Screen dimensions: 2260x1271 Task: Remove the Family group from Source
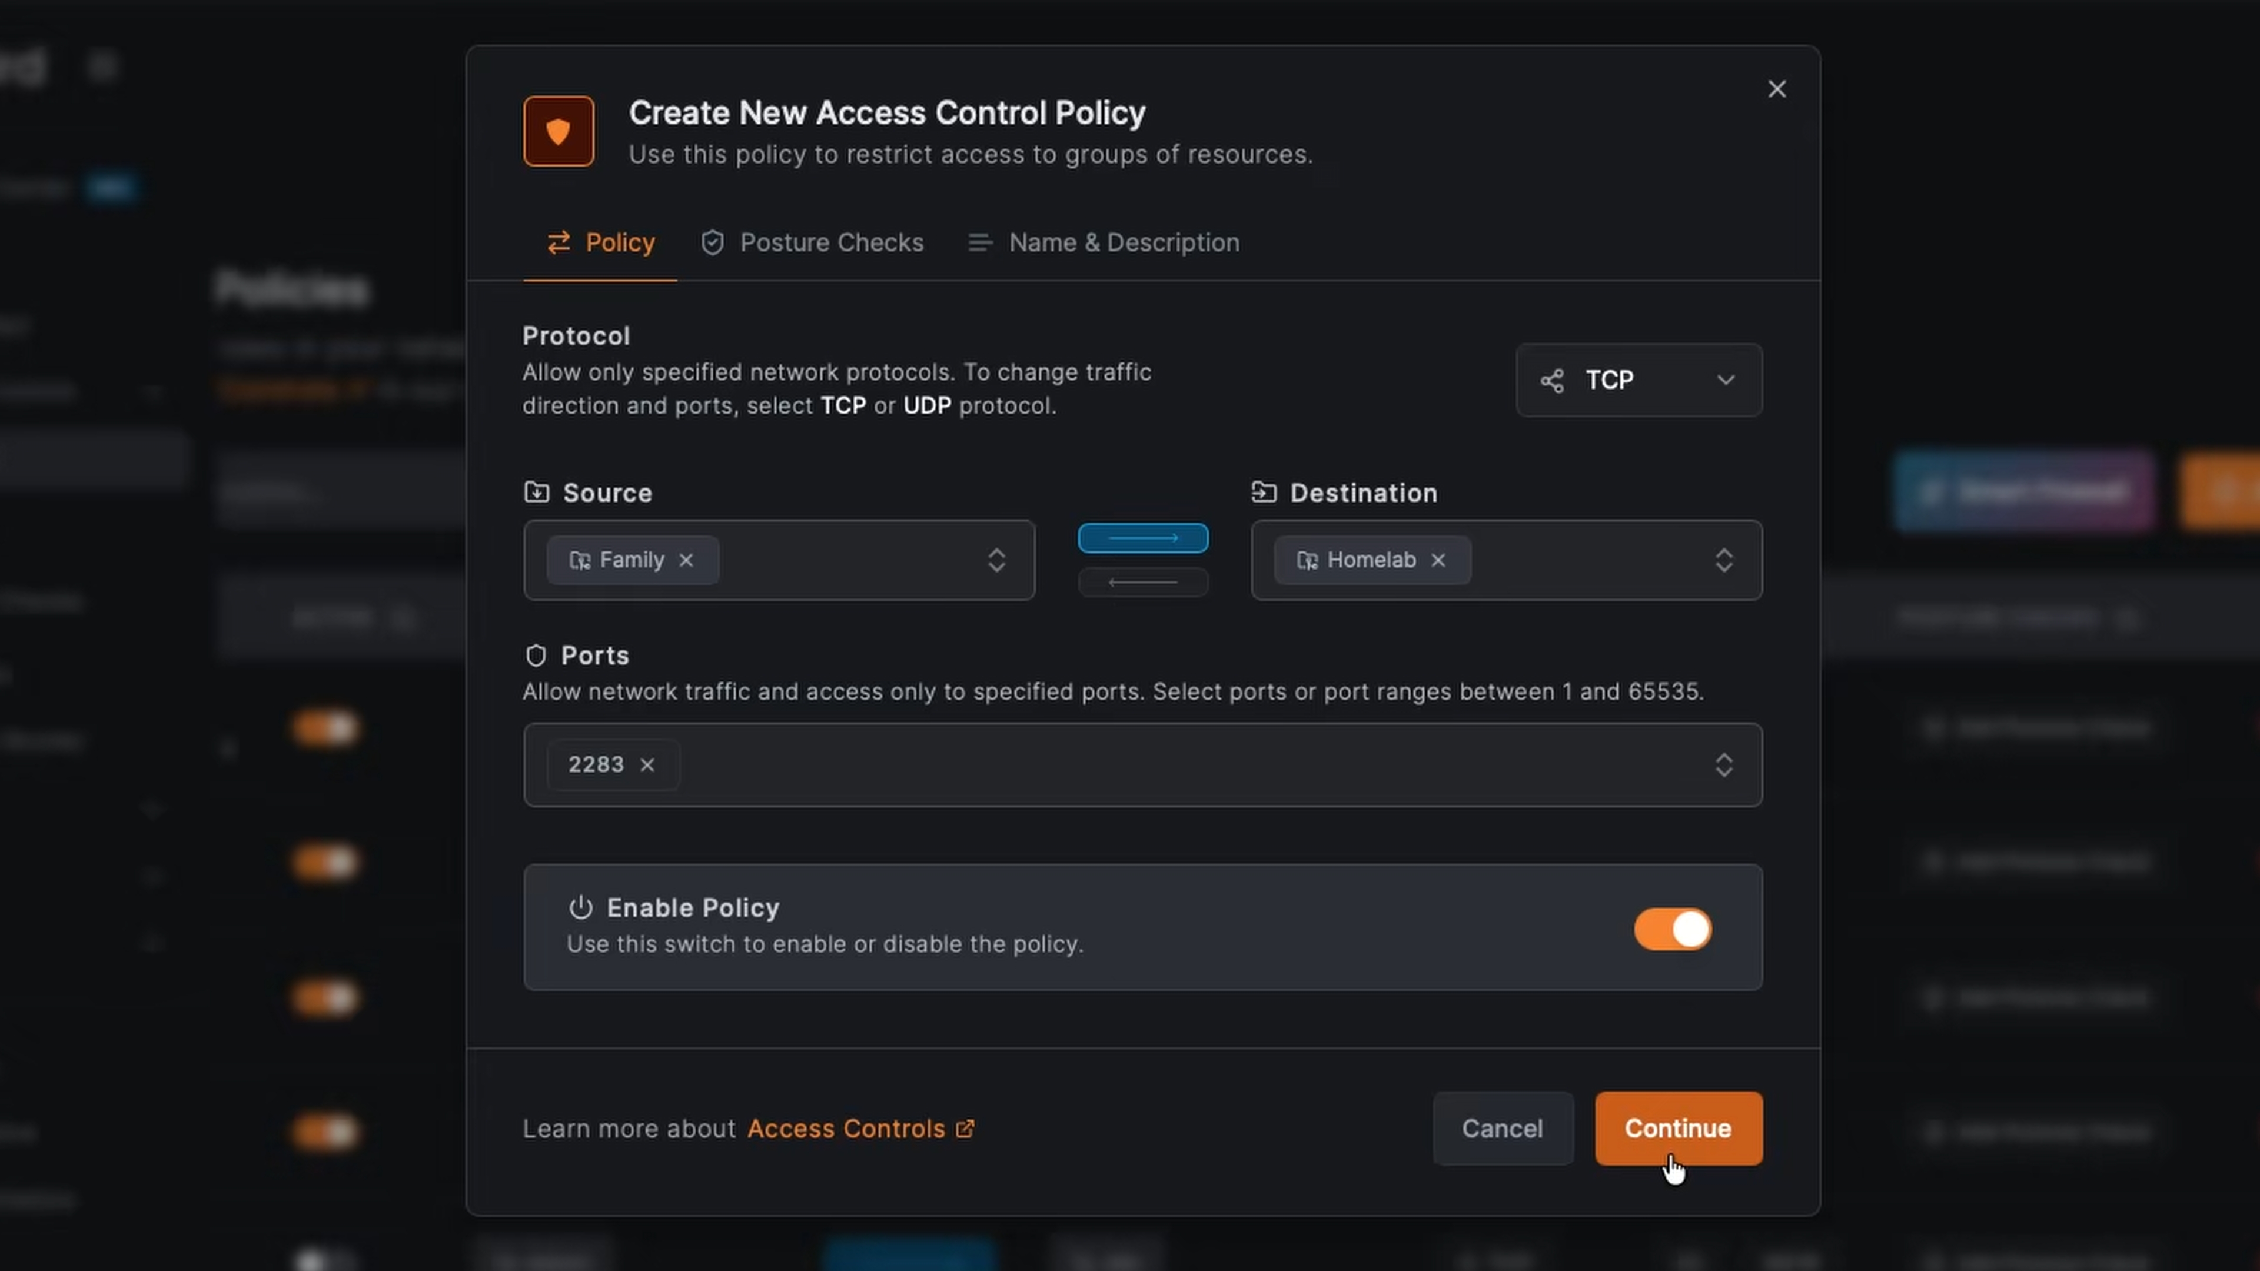point(686,560)
